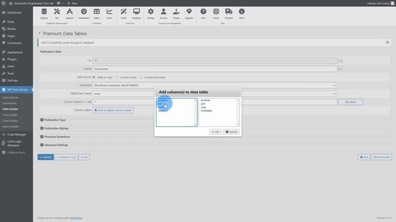396x222 pixels.
Task: Open the Charts line-graph icon
Action: tap(110, 14)
